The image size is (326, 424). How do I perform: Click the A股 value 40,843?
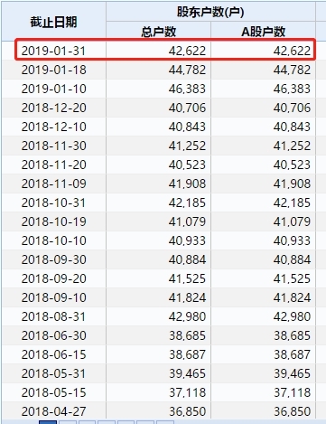[292, 127]
